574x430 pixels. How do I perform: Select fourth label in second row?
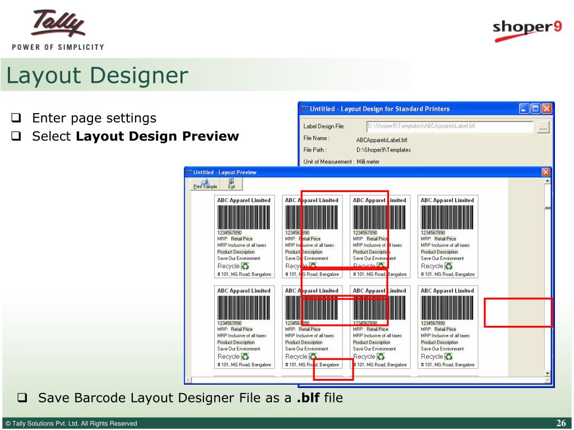point(448,327)
